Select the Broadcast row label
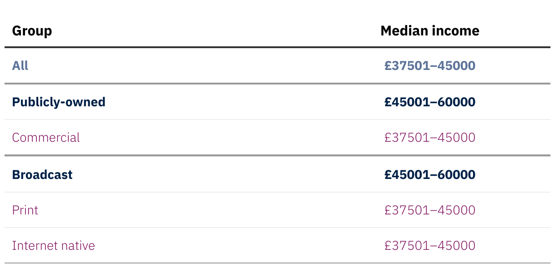Image resolution: width=555 pixels, height=268 pixels. [42, 175]
